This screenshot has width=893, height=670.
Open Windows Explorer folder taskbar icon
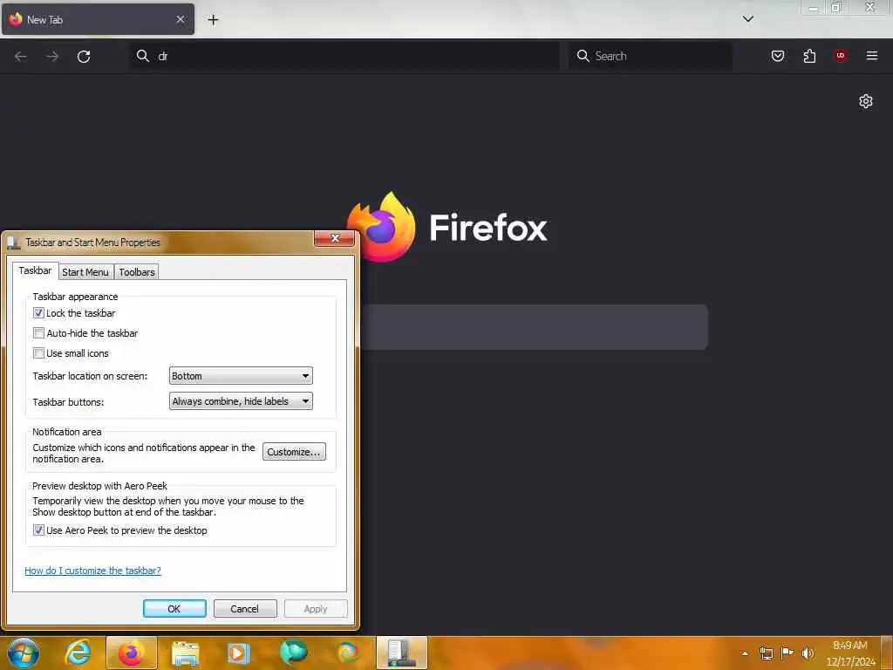point(186,653)
